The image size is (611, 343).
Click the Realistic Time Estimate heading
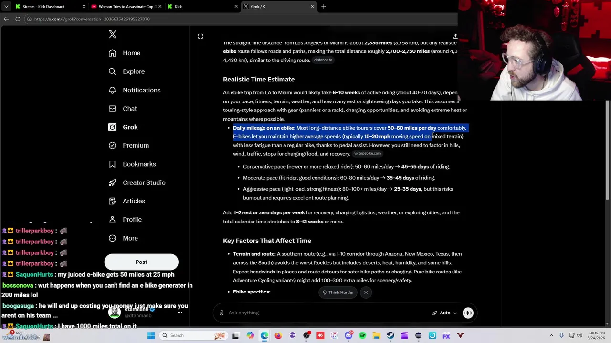pos(259,80)
